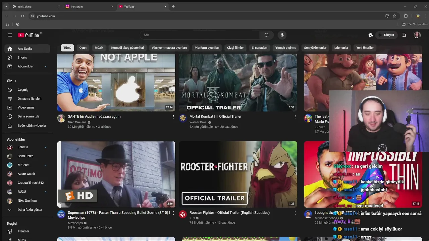Screen dimensions: 429x241
Task: Open Beğendiğim videolar list
Action: point(27,126)
